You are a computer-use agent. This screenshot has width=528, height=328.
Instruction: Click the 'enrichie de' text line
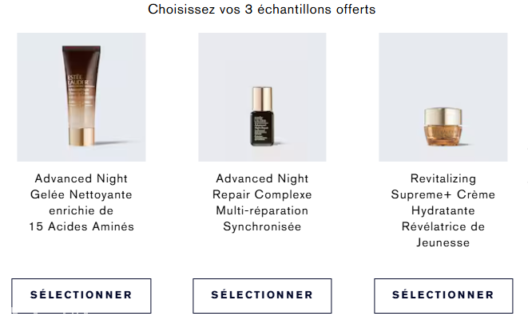pos(81,210)
